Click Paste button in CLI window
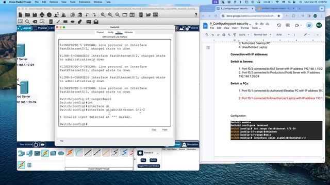Screen dimensions: 330x185 pos(165,130)
